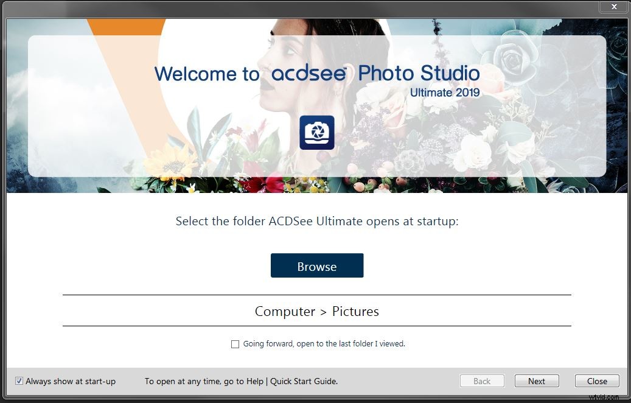This screenshot has width=631, height=403.
Task: Select the 'Welcome to acdsee Photo Studio' banner
Action: coord(316,74)
